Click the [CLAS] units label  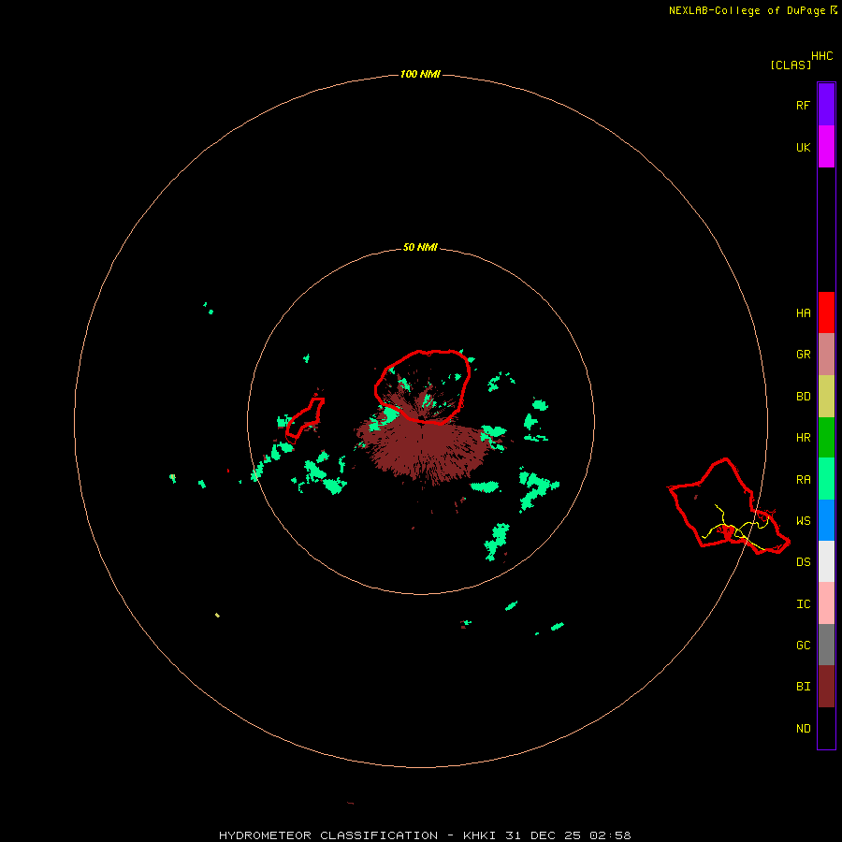pyautogui.click(x=791, y=65)
